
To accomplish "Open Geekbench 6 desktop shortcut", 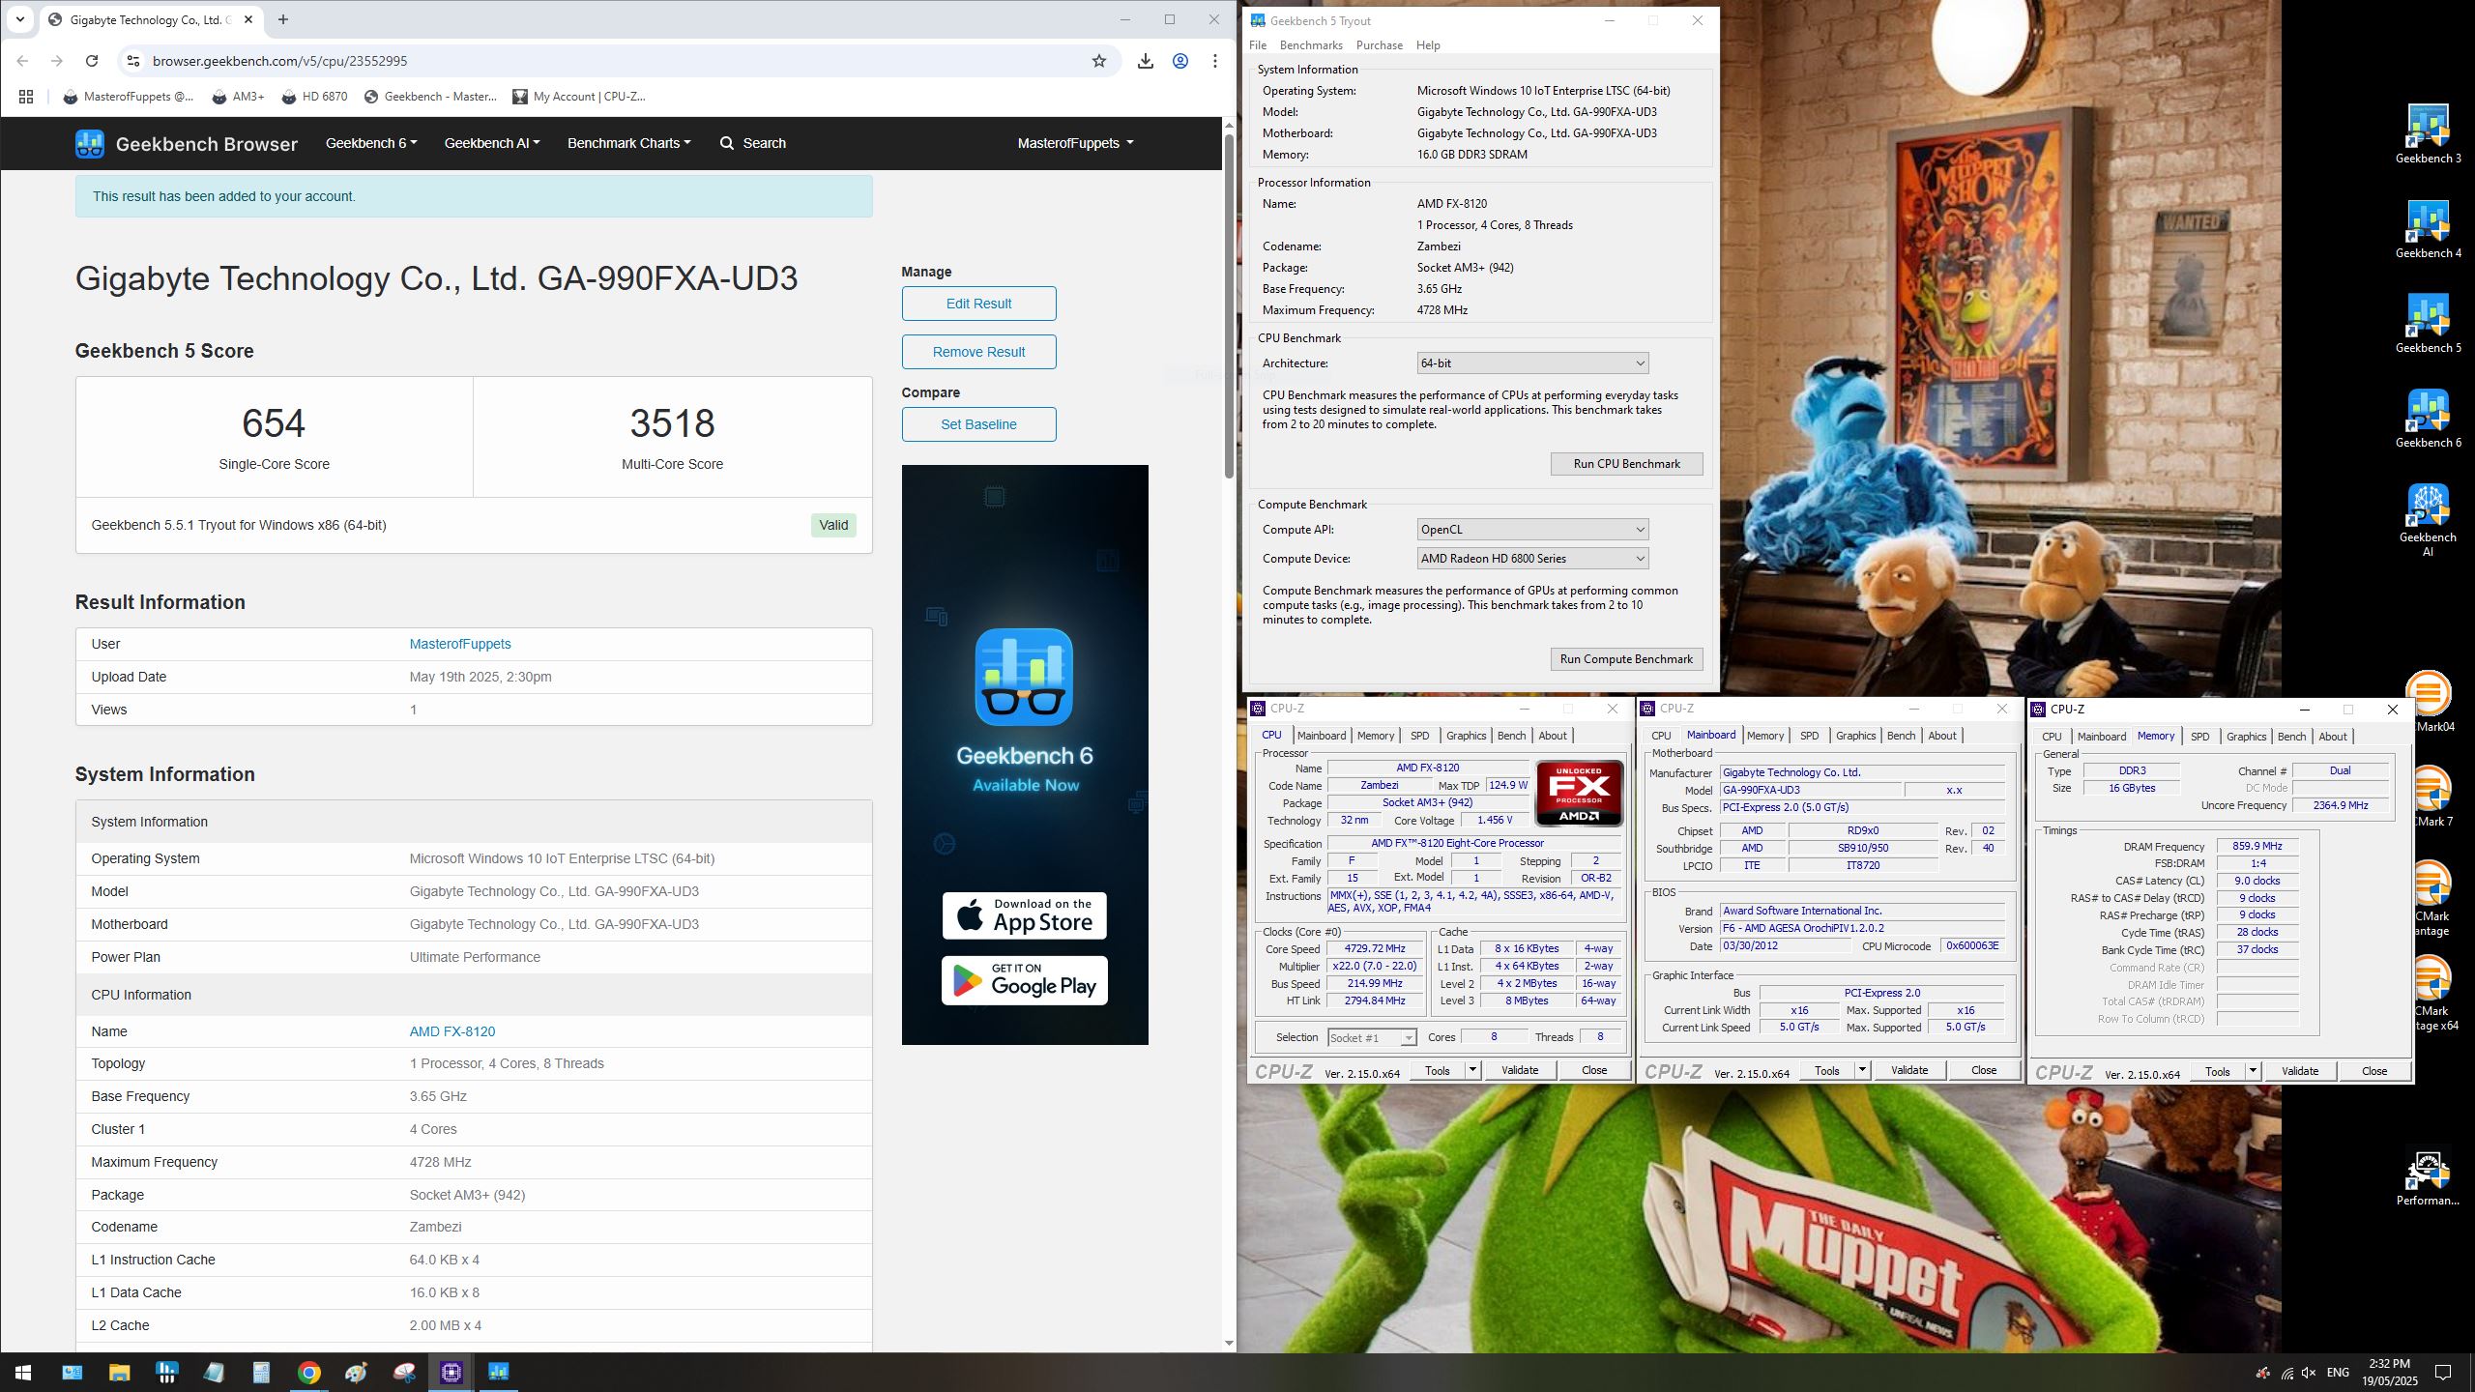I will tap(2428, 419).
